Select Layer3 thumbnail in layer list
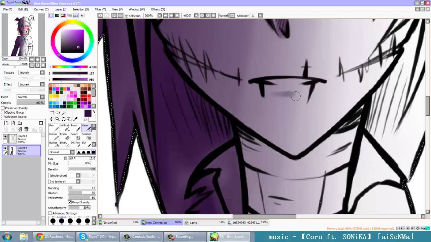The width and height of the screenshot is (431, 242). click(13, 138)
